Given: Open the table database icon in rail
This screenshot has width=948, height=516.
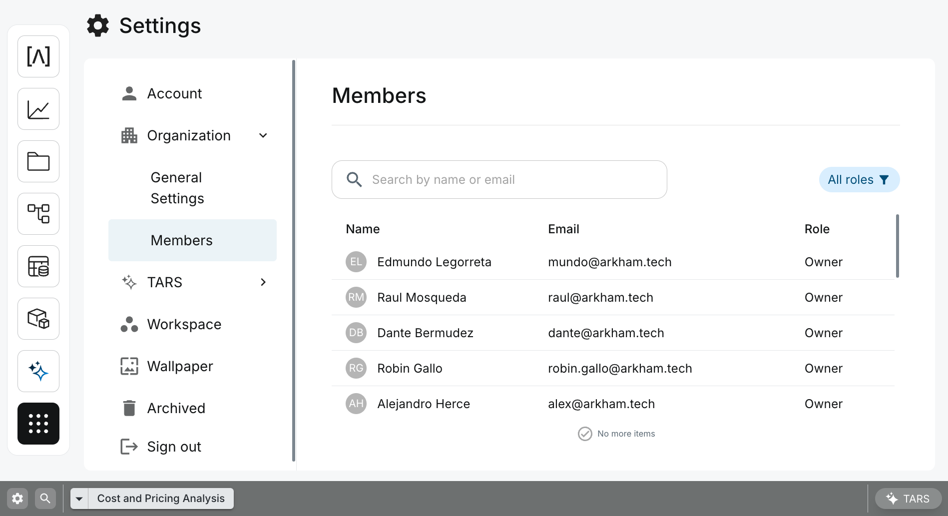Looking at the screenshot, I should point(38,266).
